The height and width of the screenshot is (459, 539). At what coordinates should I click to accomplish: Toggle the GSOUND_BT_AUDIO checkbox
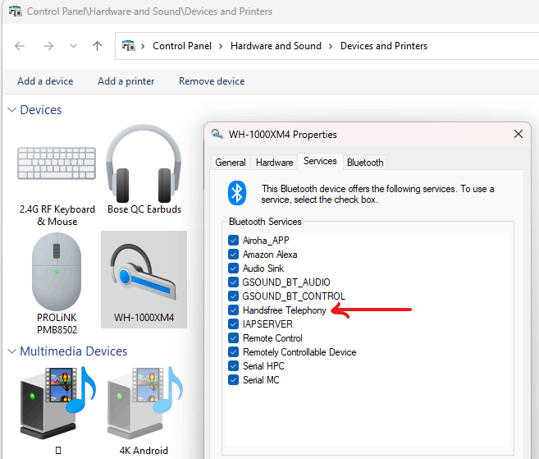pyautogui.click(x=233, y=282)
